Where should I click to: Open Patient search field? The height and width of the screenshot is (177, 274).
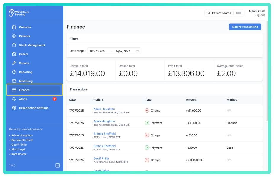224,13
